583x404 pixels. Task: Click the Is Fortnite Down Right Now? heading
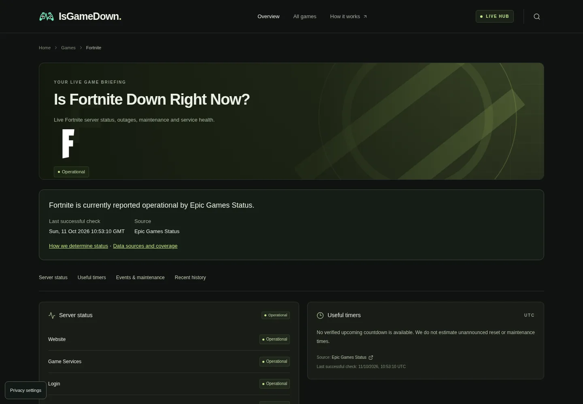(152, 99)
